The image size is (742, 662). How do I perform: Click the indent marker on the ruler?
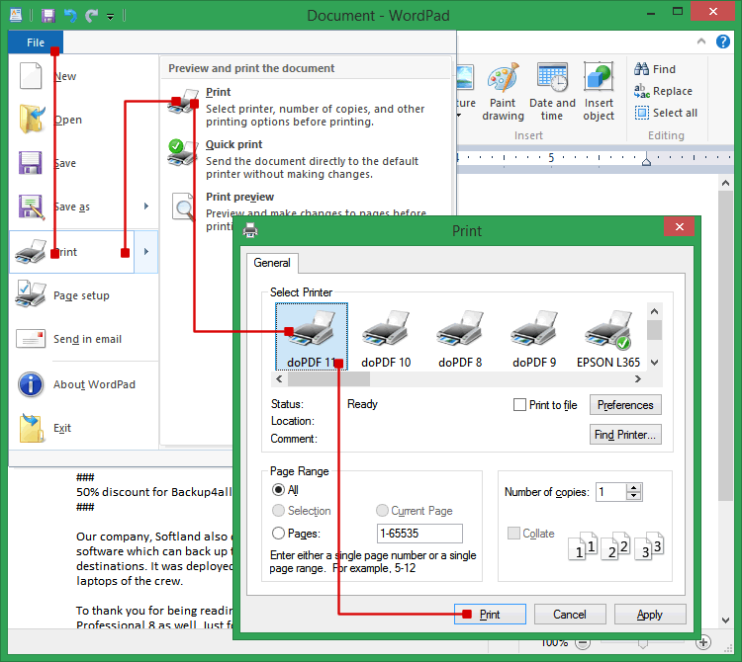(646, 160)
